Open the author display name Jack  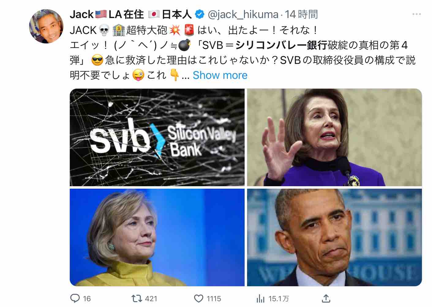82,14
